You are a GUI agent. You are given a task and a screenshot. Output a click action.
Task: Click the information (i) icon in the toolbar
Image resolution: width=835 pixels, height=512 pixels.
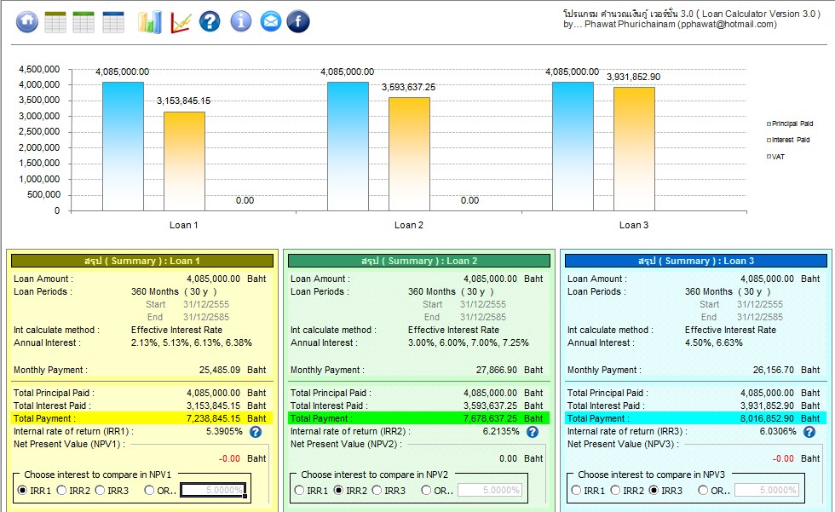[241, 22]
